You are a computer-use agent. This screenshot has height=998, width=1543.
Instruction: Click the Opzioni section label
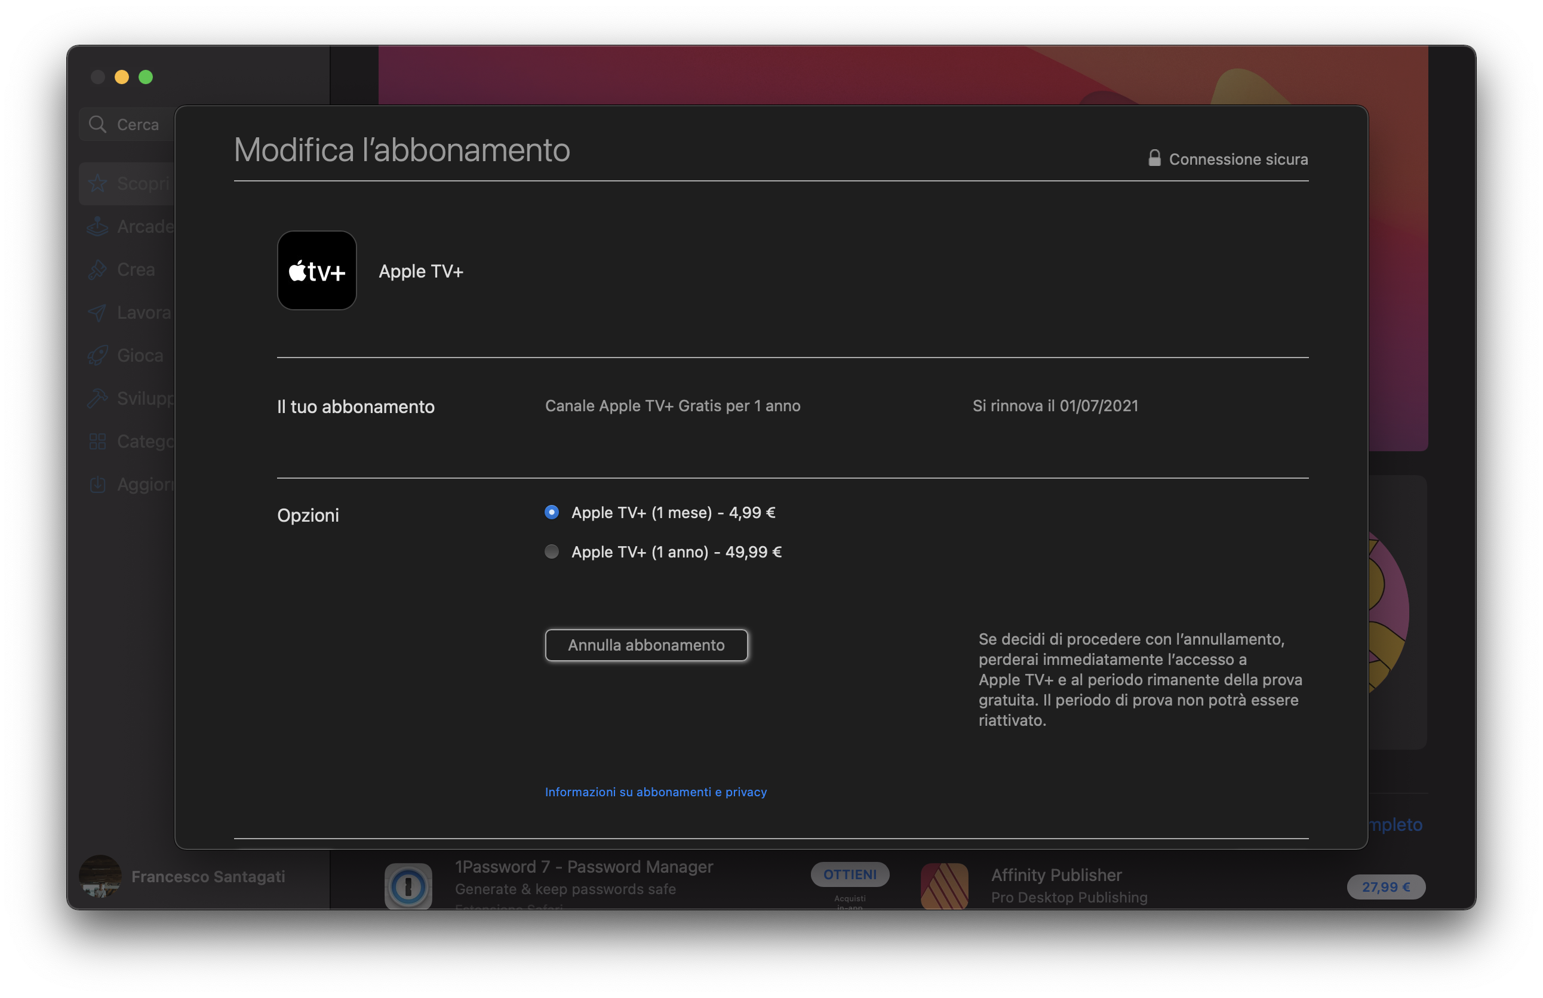pyautogui.click(x=308, y=515)
